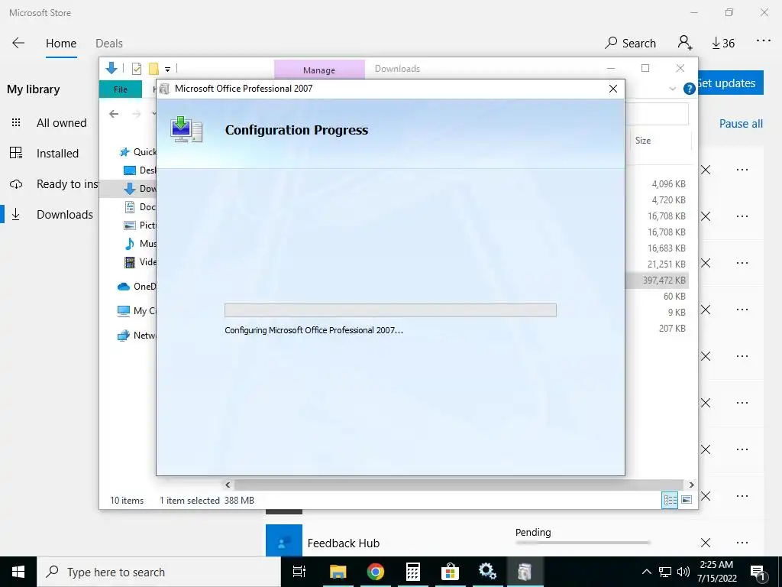Click Explorer quick access down-arrow icon

tap(111, 68)
